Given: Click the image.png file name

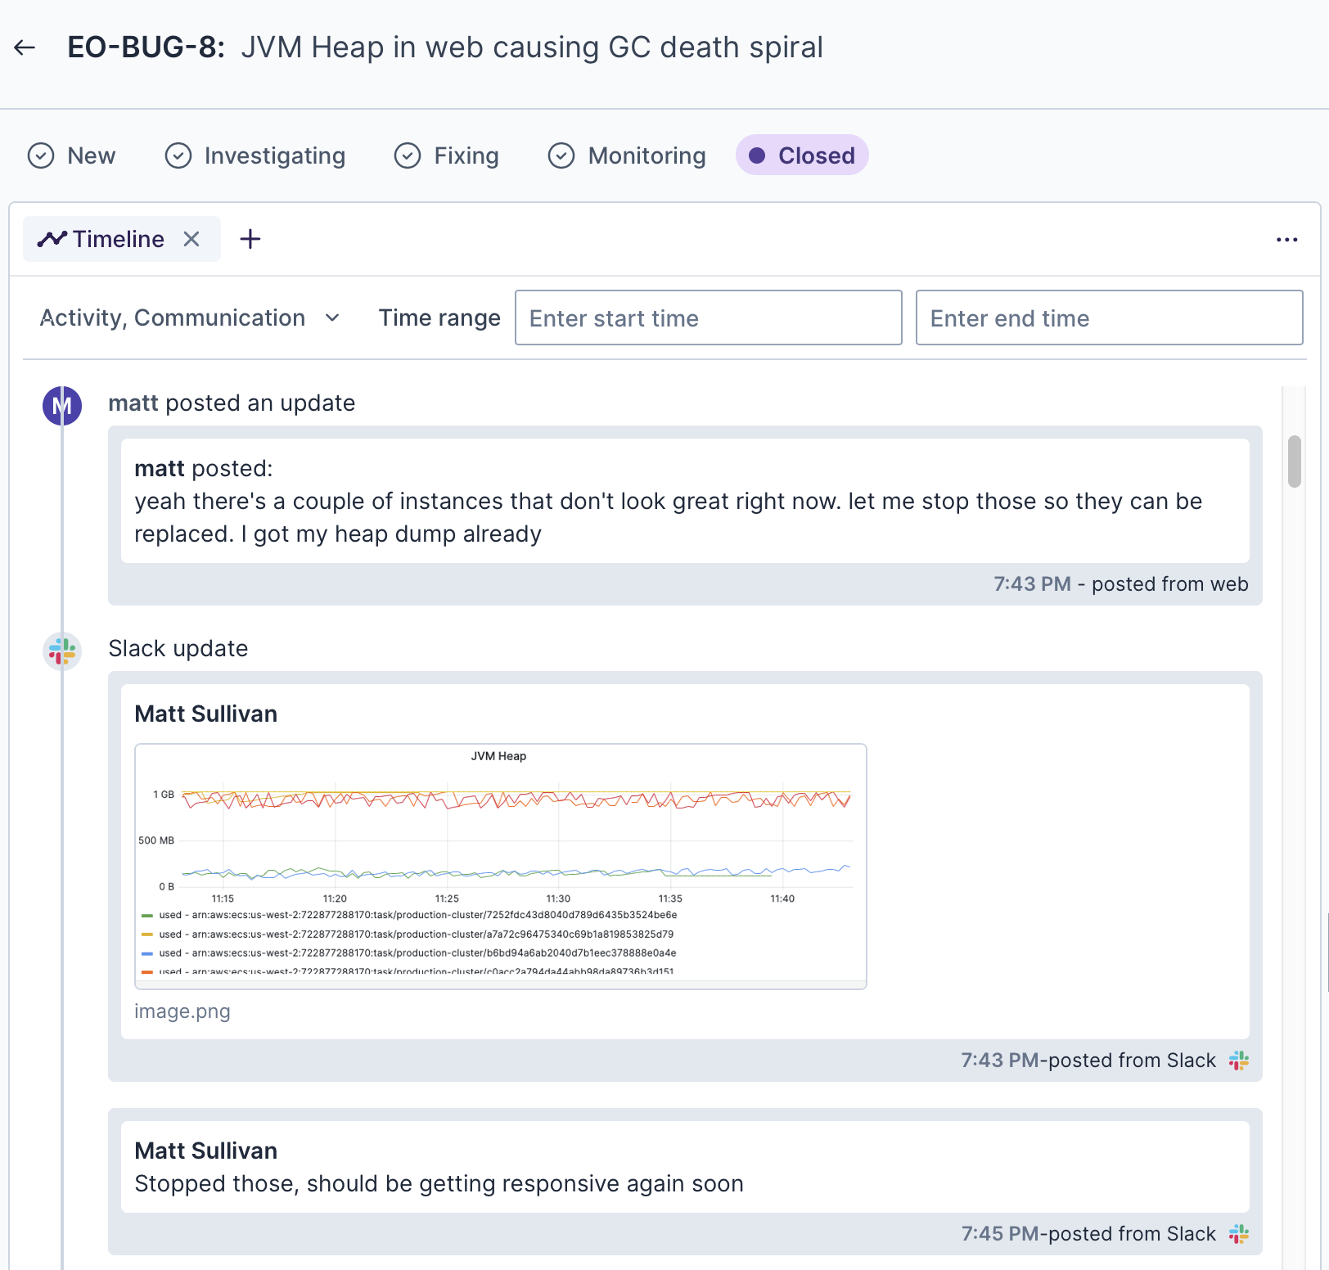Looking at the screenshot, I should [x=182, y=1011].
